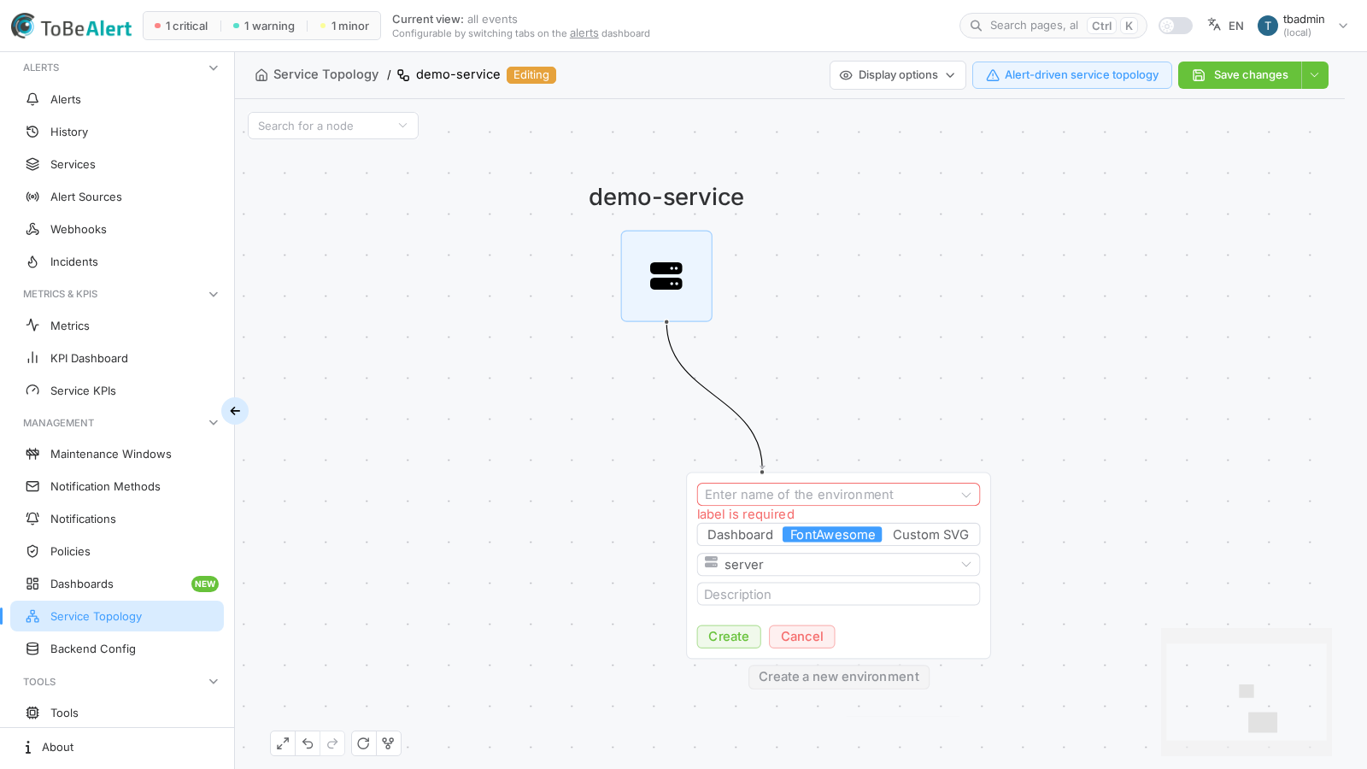
Task: Reload the topology with the refresh icon
Action: click(x=363, y=743)
